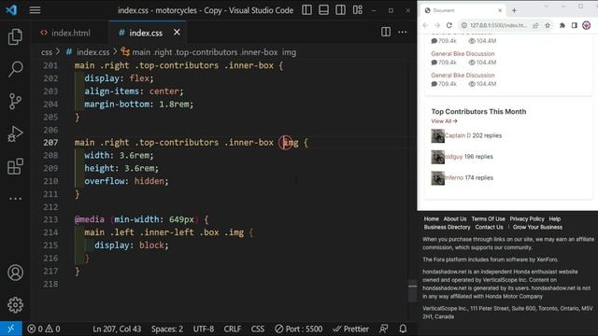The image size is (598, 336).
Task: Open the Business Directory footer link
Action: [x=447, y=228]
